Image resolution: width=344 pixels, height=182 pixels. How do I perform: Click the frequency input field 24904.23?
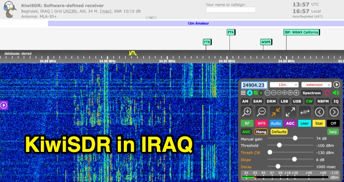[254, 85]
